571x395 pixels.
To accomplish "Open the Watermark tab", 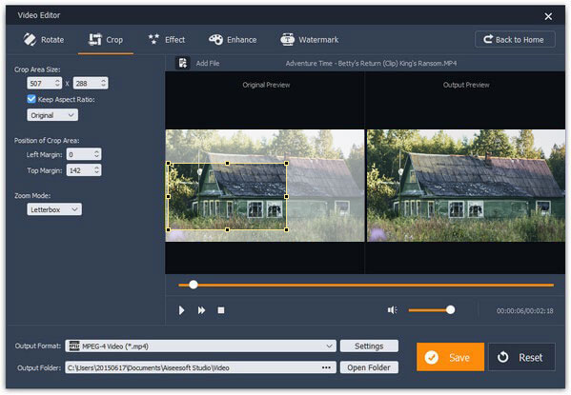I will pyautogui.click(x=310, y=39).
